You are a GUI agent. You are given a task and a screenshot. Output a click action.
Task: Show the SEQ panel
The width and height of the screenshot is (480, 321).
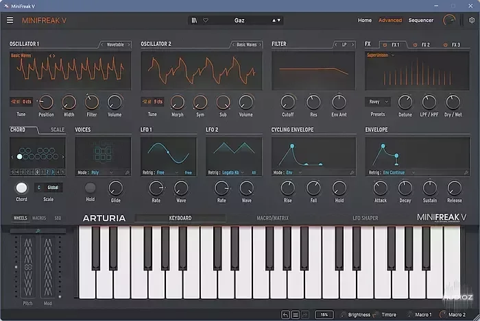(x=58, y=218)
